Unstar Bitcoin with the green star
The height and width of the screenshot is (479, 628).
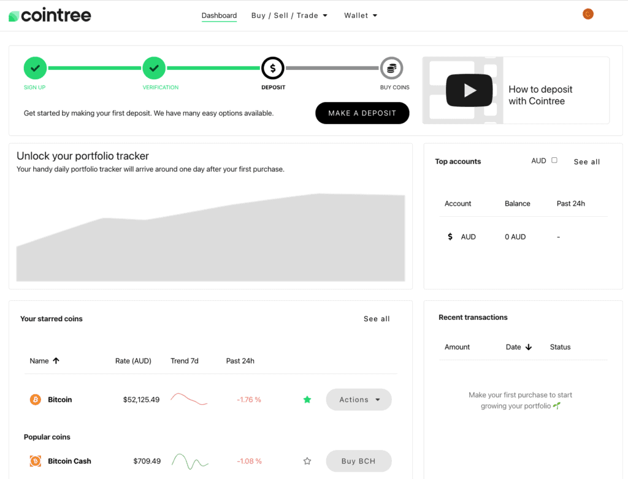pos(307,400)
